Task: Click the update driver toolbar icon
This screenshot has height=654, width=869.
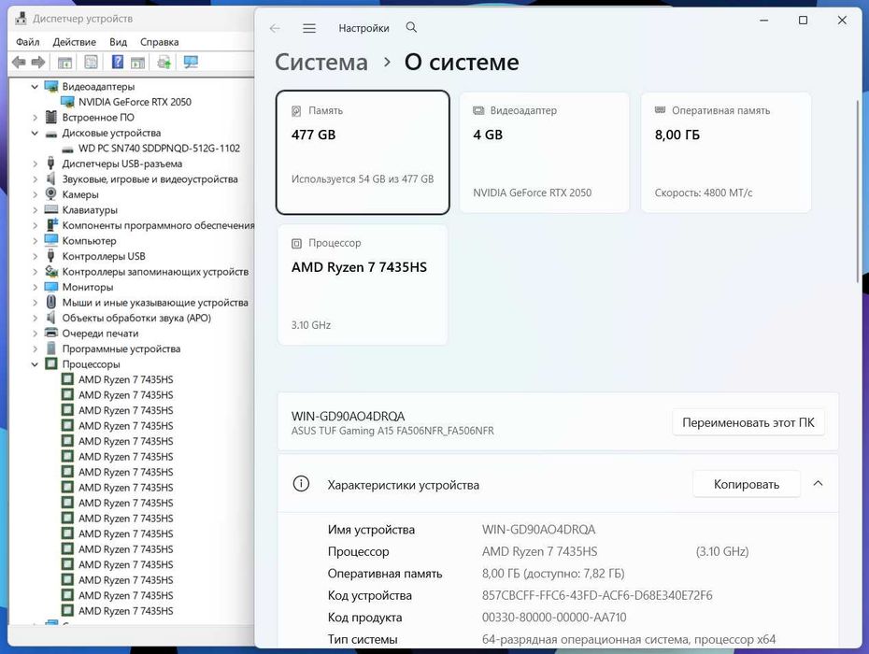Action: pos(164,62)
